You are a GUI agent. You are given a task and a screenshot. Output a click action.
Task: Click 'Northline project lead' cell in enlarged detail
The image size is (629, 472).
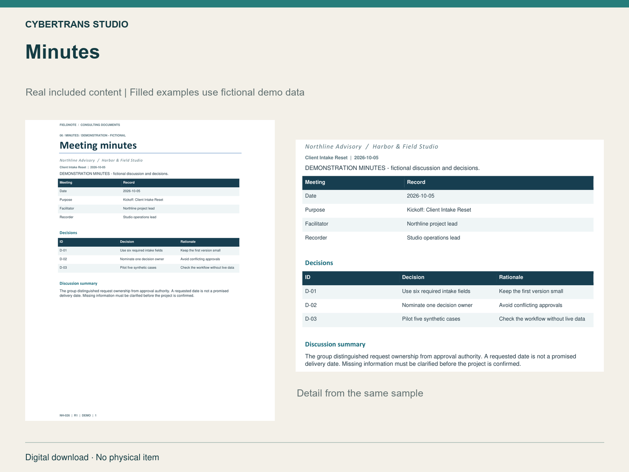pos(432,224)
